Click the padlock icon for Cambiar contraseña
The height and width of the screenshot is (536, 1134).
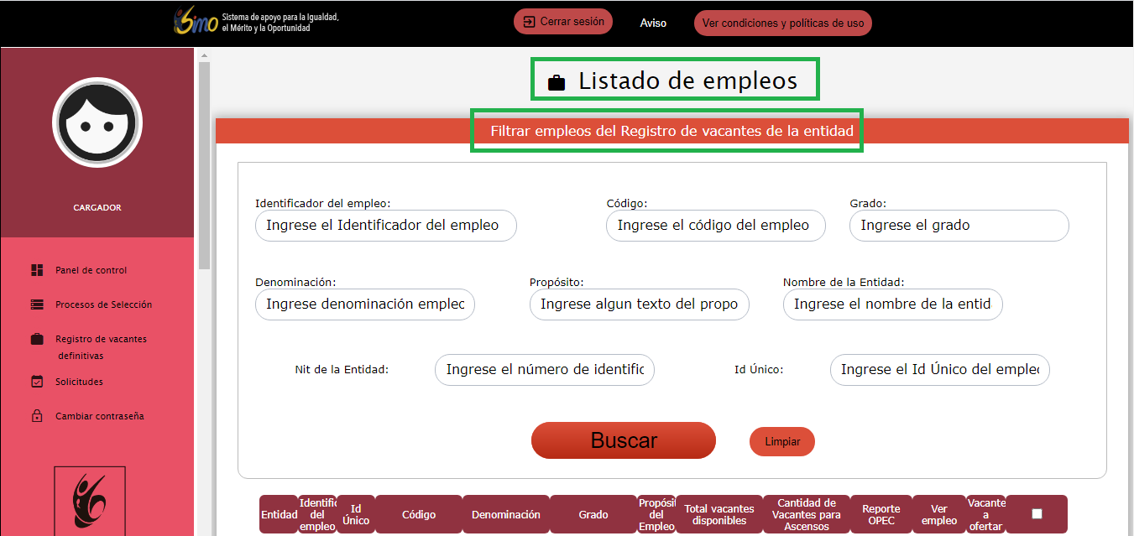click(37, 416)
